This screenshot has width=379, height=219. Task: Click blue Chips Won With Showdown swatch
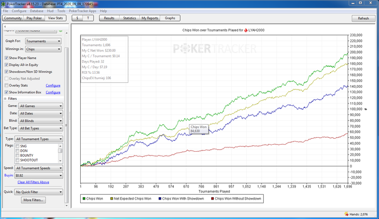160,199
